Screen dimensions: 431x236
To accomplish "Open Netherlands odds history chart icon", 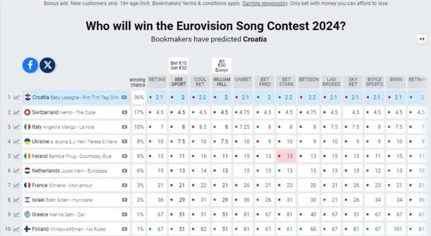I will point(17,170).
